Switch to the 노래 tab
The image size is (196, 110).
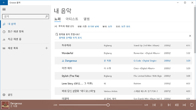point(57,19)
